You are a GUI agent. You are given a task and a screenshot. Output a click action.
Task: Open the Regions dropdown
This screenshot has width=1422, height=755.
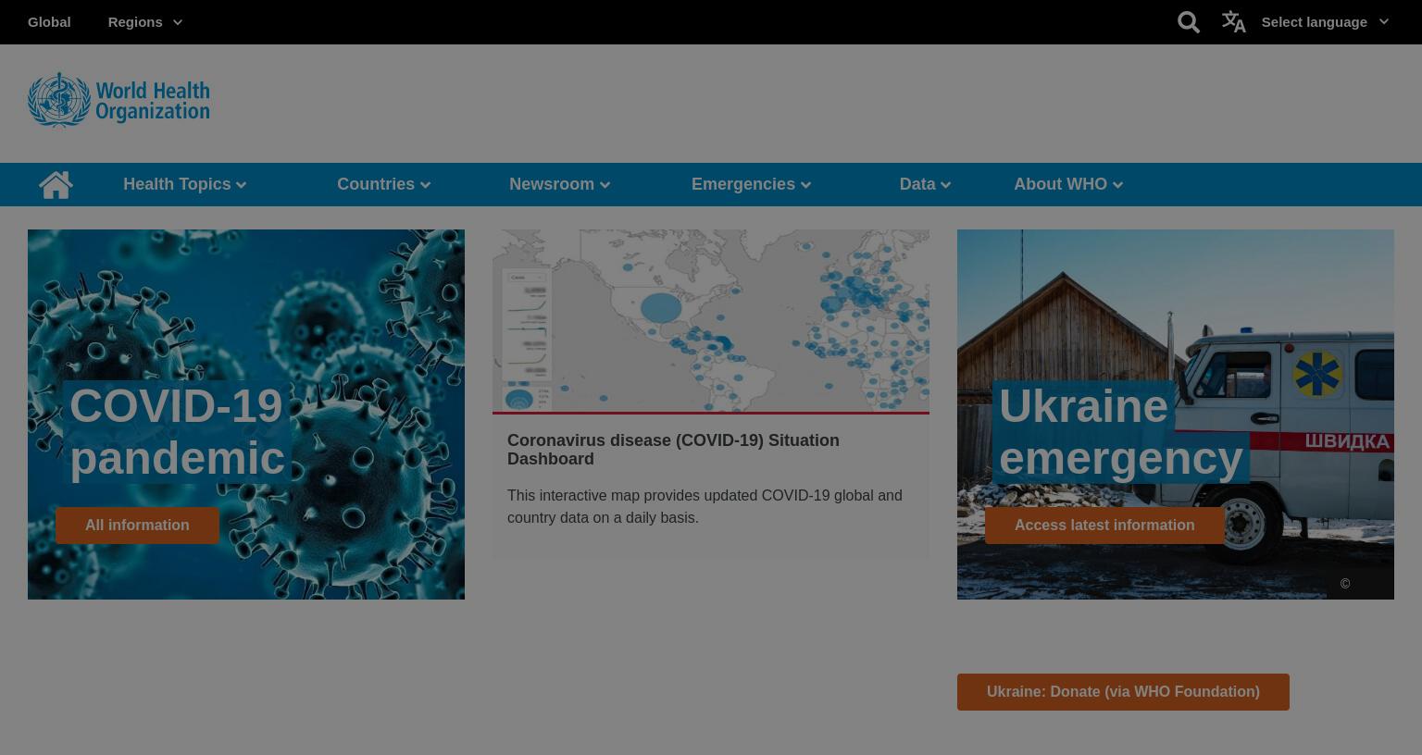[x=144, y=22]
